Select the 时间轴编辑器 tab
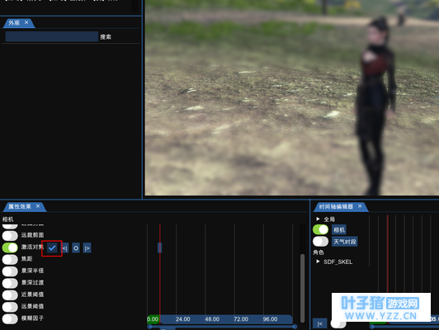This screenshot has height=330, width=439. point(336,206)
